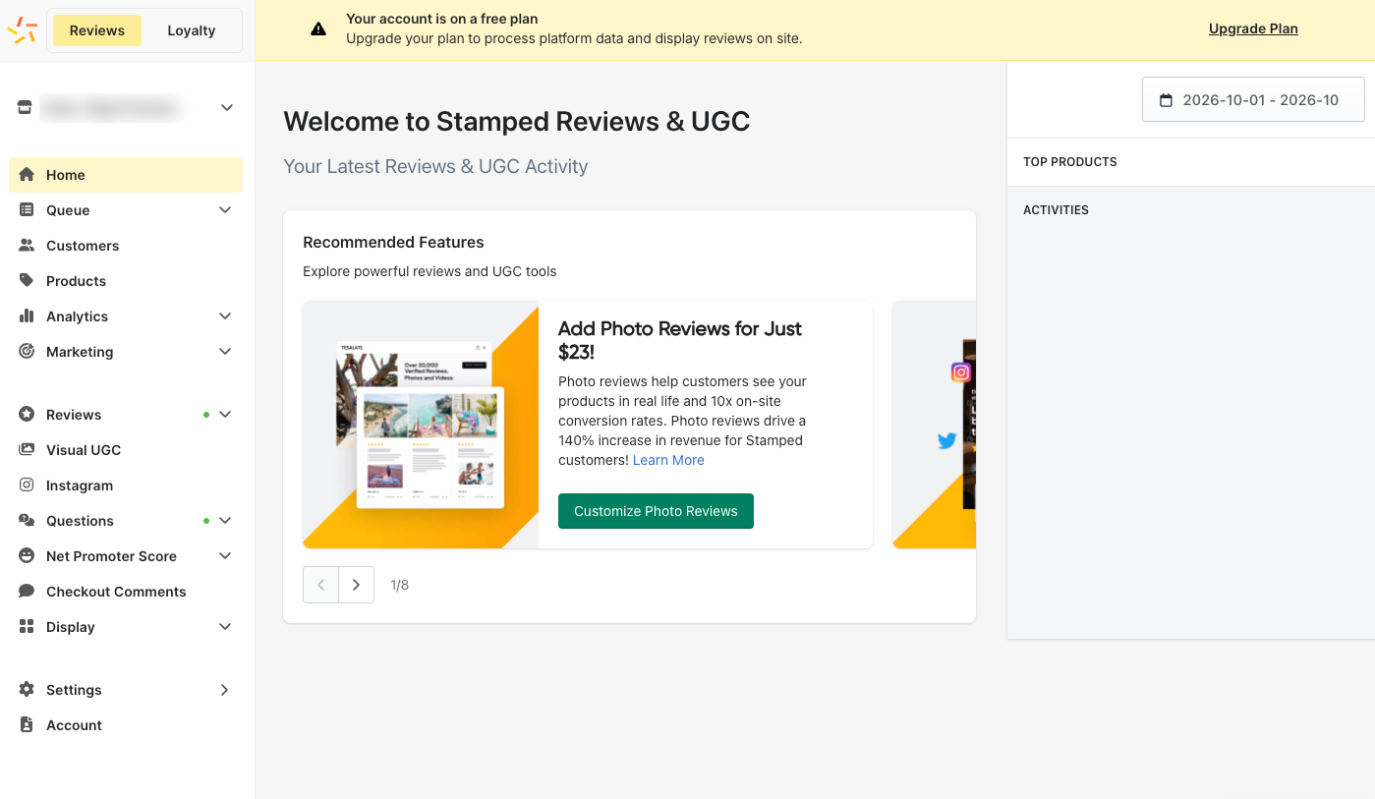The width and height of the screenshot is (1375, 799).
Task: Open the Checkout Comments menu item
Action: [x=126, y=592]
